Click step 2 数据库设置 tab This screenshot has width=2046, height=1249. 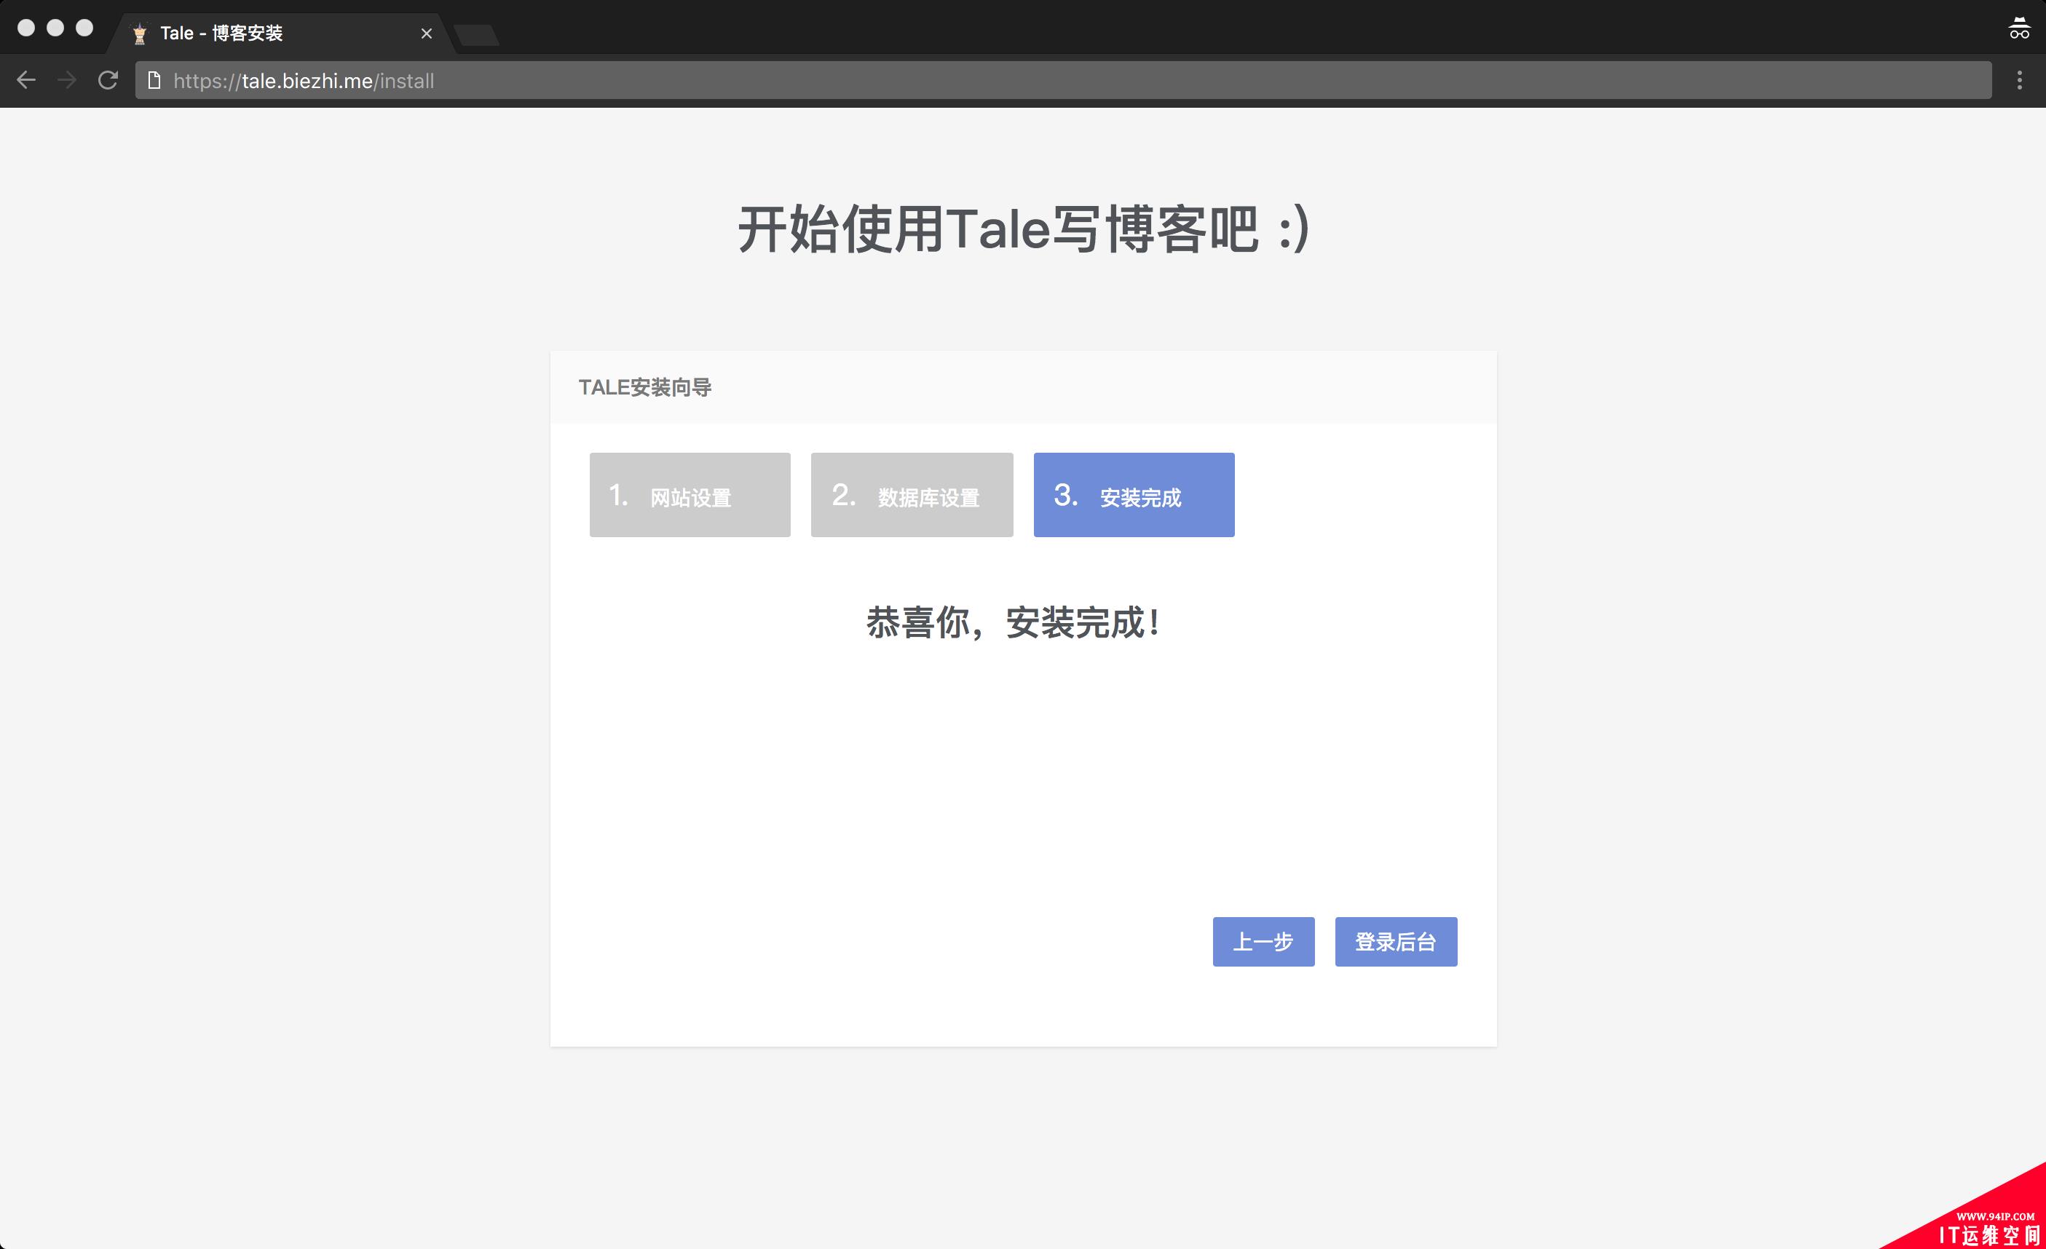[x=912, y=493]
